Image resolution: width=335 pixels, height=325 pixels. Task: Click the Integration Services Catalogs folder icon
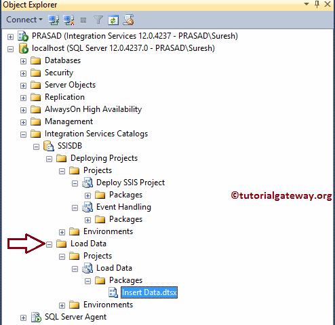(36, 134)
